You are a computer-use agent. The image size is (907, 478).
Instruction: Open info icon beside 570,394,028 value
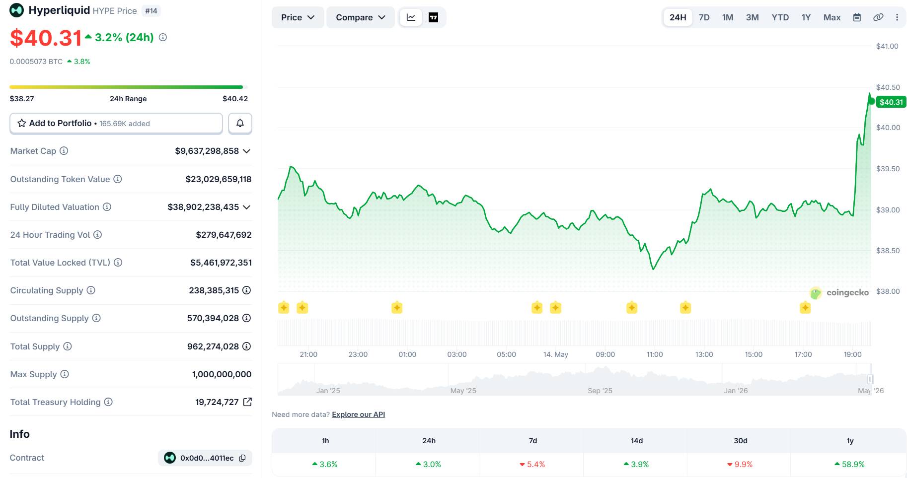(246, 318)
